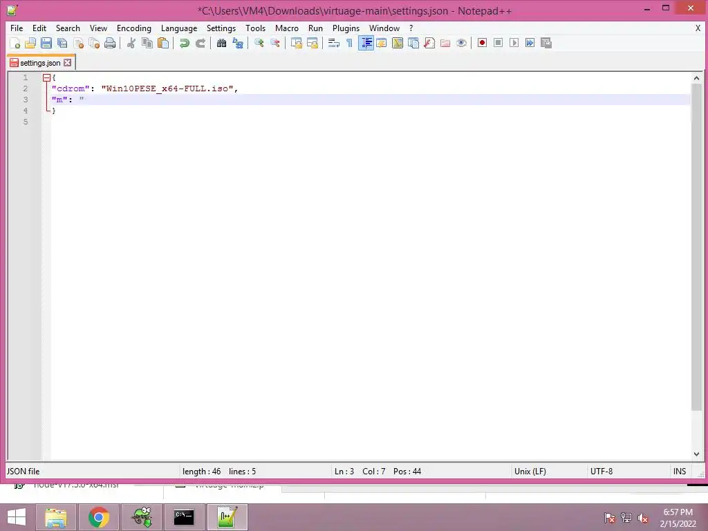The height and width of the screenshot is (531, 708).
Task: Open the Encoding menu
Action: coord(134,28)
